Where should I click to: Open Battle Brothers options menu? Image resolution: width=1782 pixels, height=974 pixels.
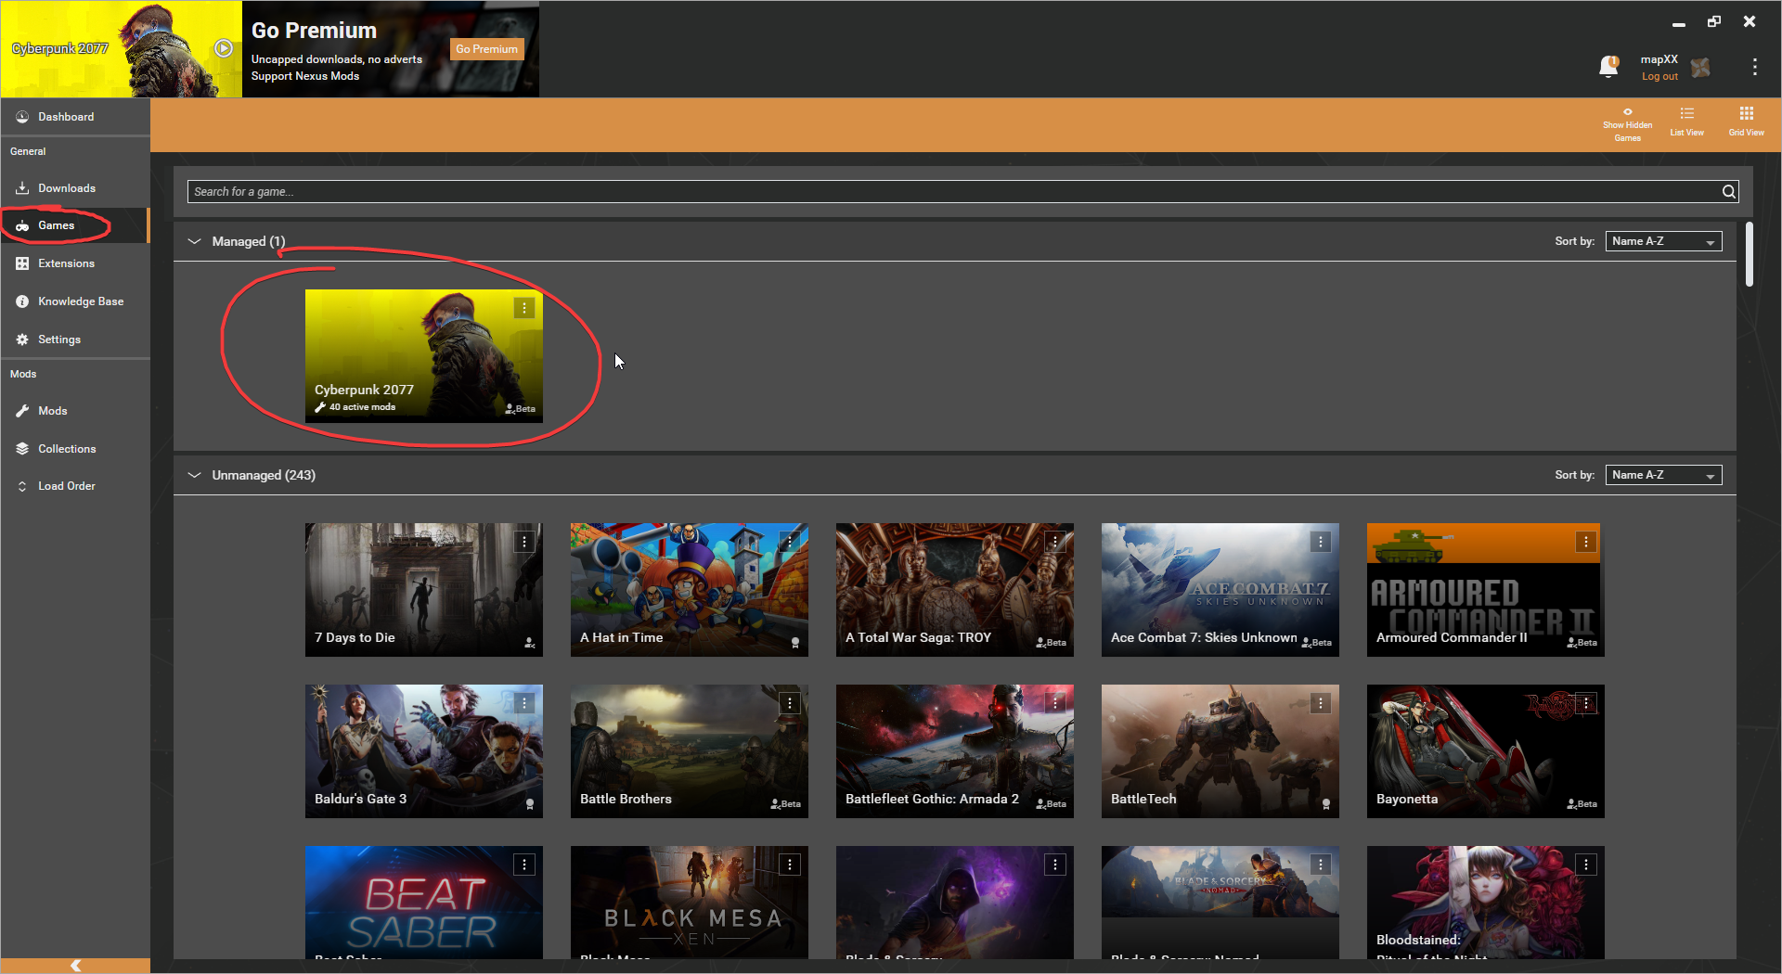pos(790,703)
